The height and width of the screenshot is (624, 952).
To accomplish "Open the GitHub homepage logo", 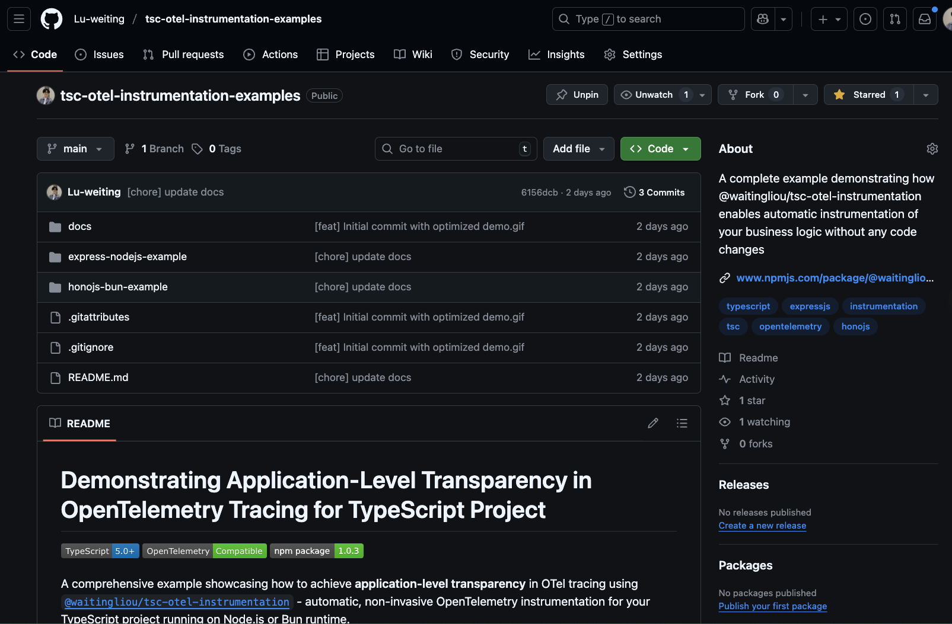I will [52, 19].
